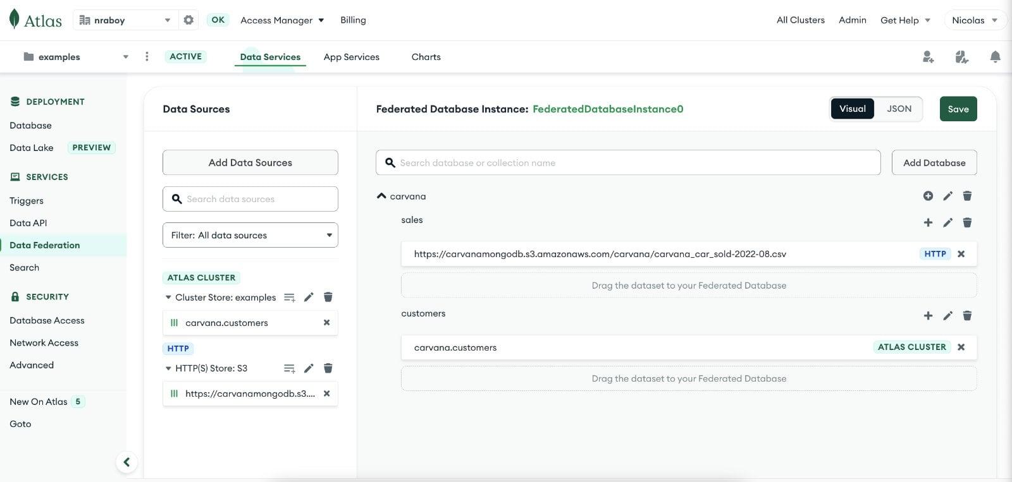Select Data Federation in the sidebar
The image size is (1012, 482).
click(x=45, y=245)
